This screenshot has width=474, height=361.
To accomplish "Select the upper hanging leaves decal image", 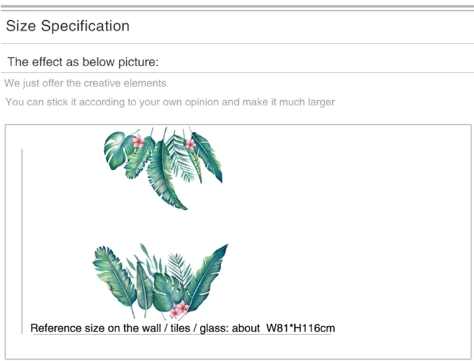I will (x=163, y=168).
